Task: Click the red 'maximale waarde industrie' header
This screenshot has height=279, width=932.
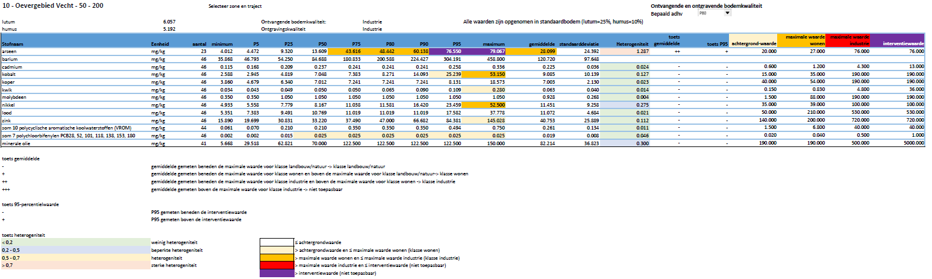Action: (x=848, y=40)
